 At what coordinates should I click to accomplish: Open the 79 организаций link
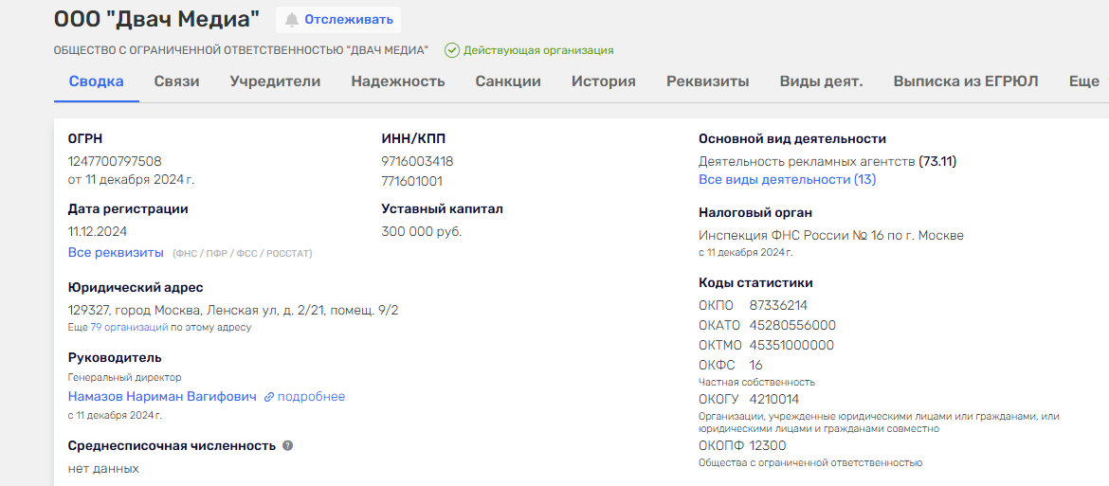[x=129, y=327]
